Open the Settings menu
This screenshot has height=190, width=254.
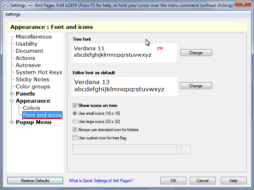tap(13, 14)
